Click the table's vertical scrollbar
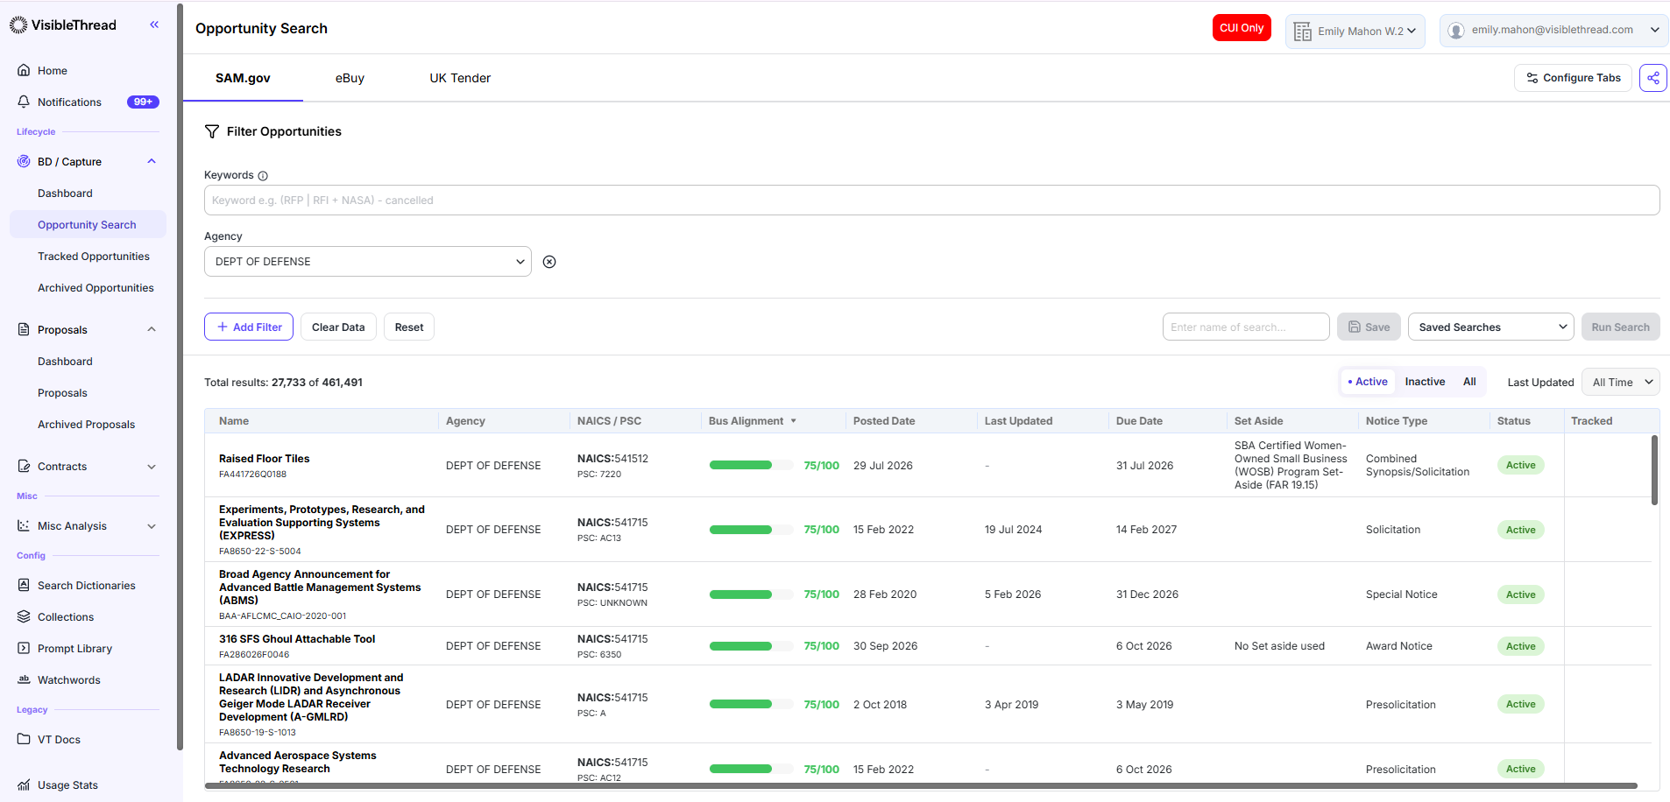1670x802 pixels. click(x=1654, y=470)
